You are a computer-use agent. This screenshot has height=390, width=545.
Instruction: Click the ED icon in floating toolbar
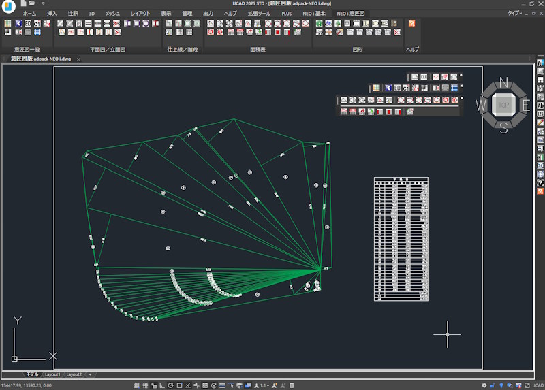tap(396, 88)
